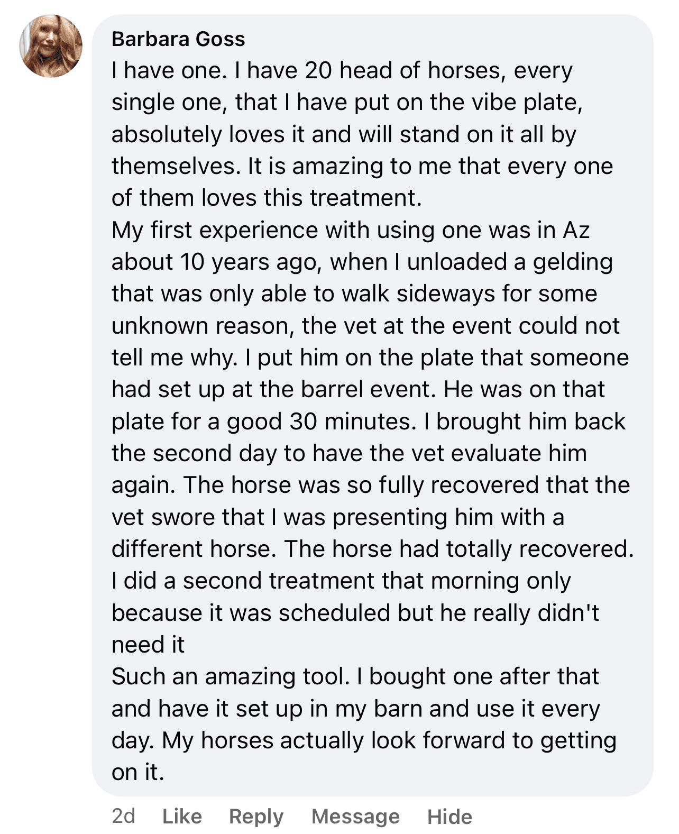Click the text 'about 10 years ago'
This screenshot has height=834, width=679.
[216, 262]
